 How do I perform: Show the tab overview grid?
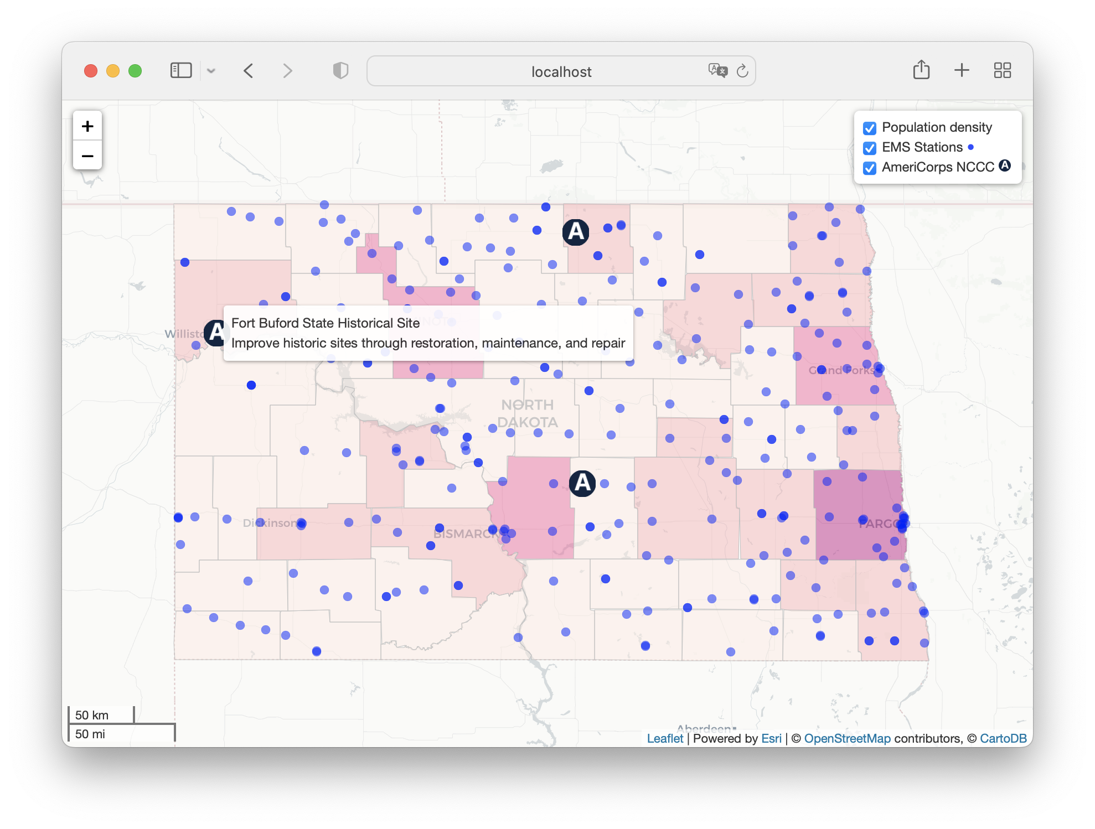tap(1002, 70)
